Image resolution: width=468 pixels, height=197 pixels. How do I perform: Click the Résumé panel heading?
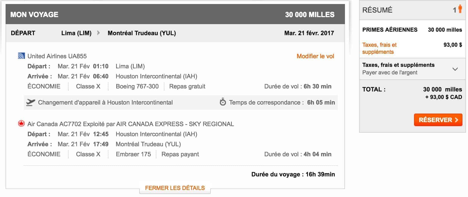coord(377,10)
